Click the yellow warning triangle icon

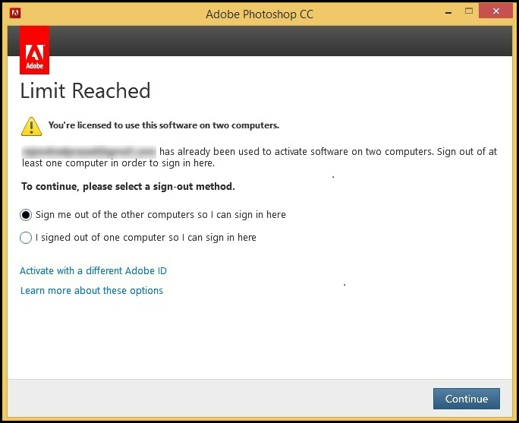31,126
